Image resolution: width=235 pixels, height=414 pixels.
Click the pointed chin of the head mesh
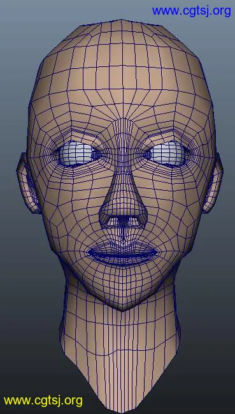click(122, 304)
